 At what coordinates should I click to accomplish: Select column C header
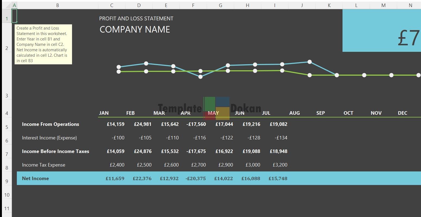pos(112,5)
